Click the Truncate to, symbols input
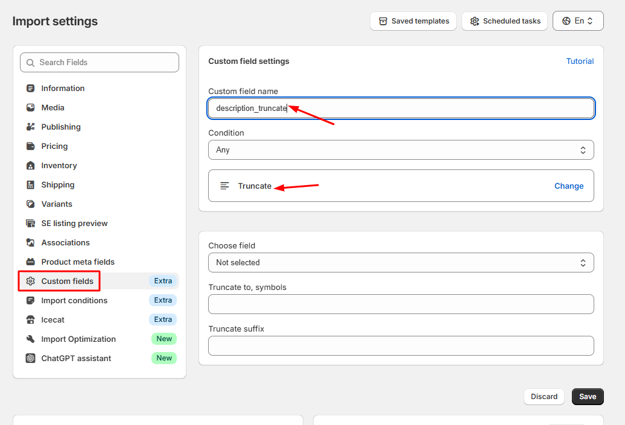The image size is (625, 425). 401,304
